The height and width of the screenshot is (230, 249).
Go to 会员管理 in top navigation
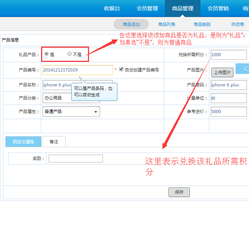tap(147, 9)
